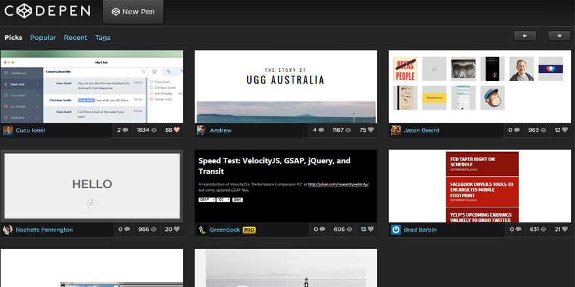Open Rochelle Pennington's profile link
The image size is (575, 287).
click(44, 230)
